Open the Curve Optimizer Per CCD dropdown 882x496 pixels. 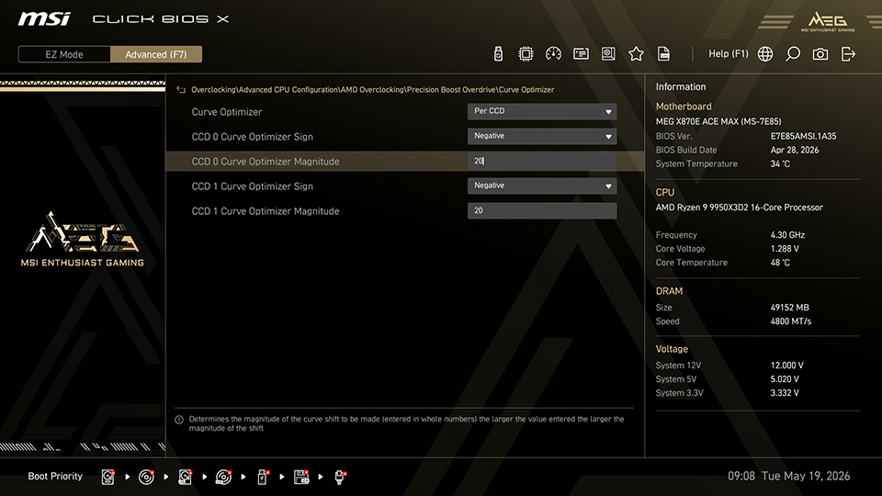pyautogui.click(x=542, y=111)
